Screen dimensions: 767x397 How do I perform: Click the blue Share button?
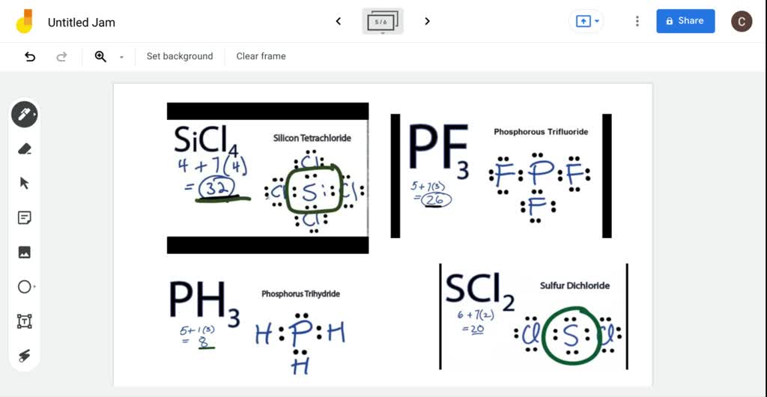click(685, 21)
